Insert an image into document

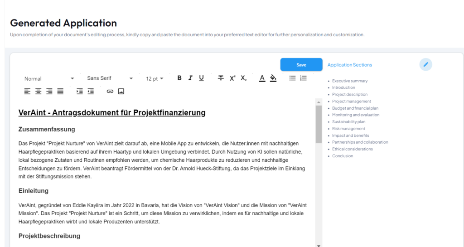click(x=121, y=91)
